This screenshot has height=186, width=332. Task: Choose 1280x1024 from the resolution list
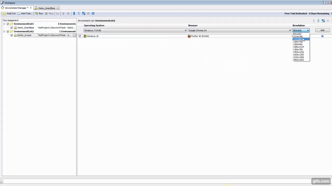coord(301,47)
